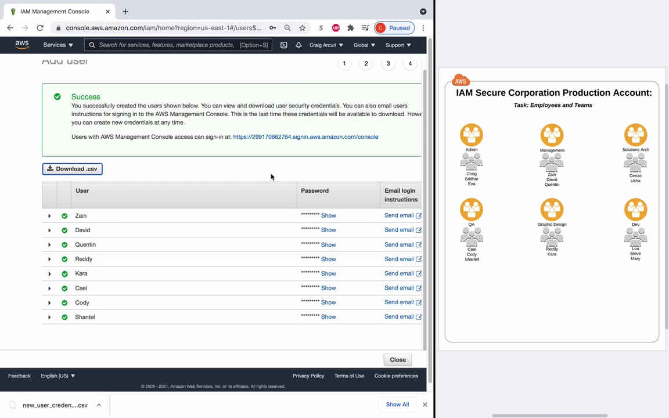
Task: Click the browser back arrow
Action: click(10, 28)
